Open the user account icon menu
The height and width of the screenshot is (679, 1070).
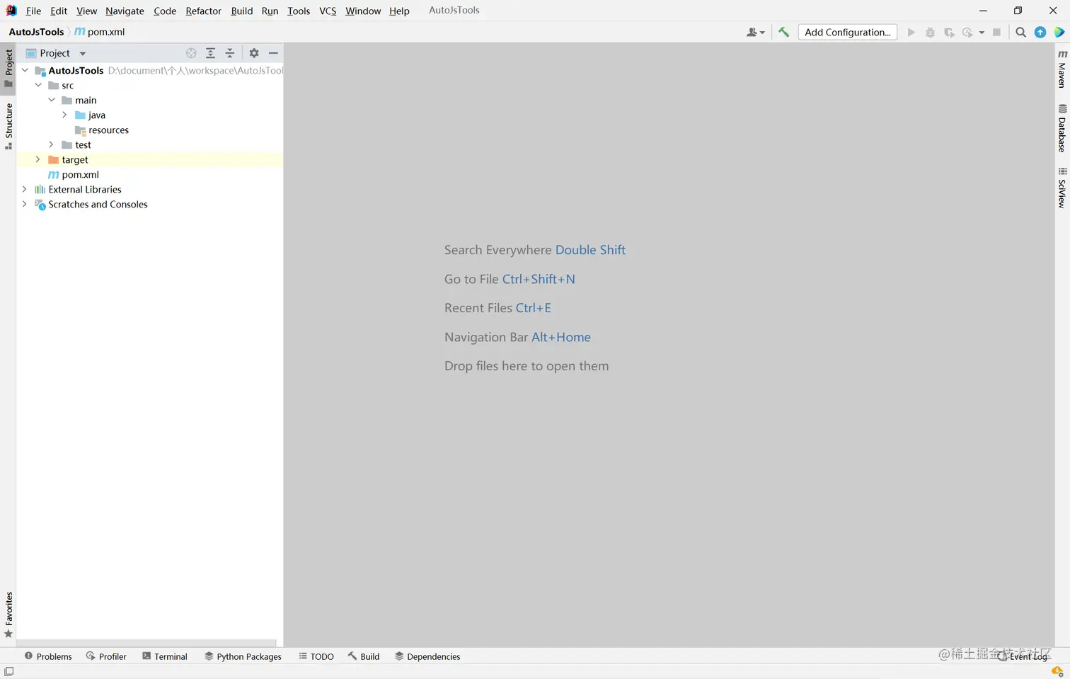coord(755,33)
